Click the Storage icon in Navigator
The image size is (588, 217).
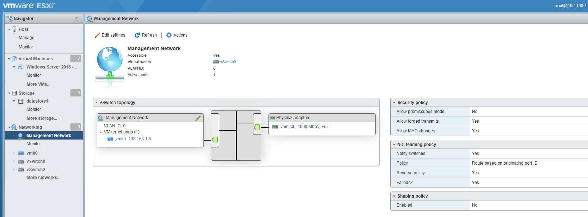[x=14, y=93]
